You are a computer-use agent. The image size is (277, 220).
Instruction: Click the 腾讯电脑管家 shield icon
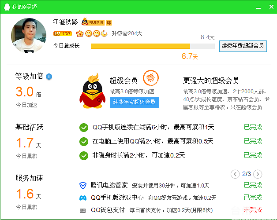[83, 186]
